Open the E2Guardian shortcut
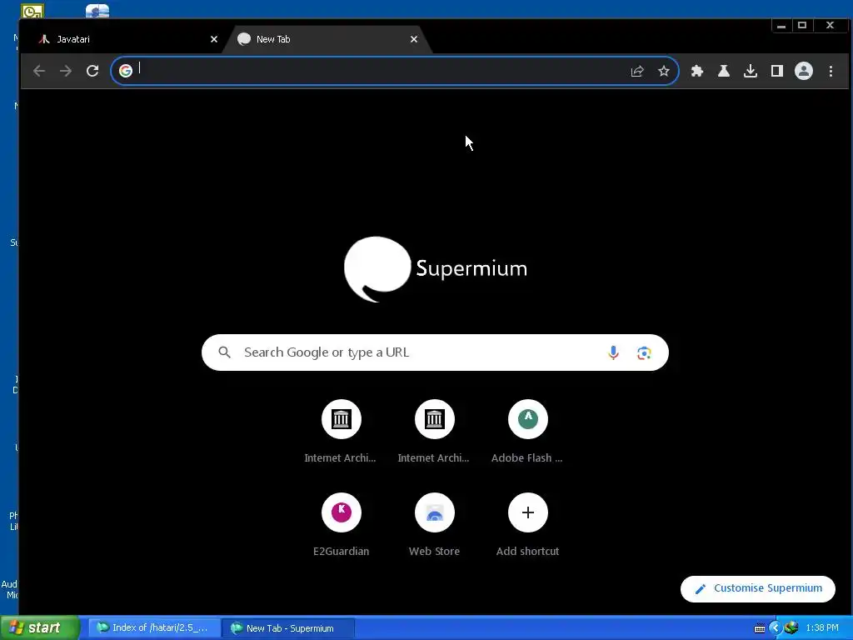Screen dimensions: 853x640 (x=341, y=525)
